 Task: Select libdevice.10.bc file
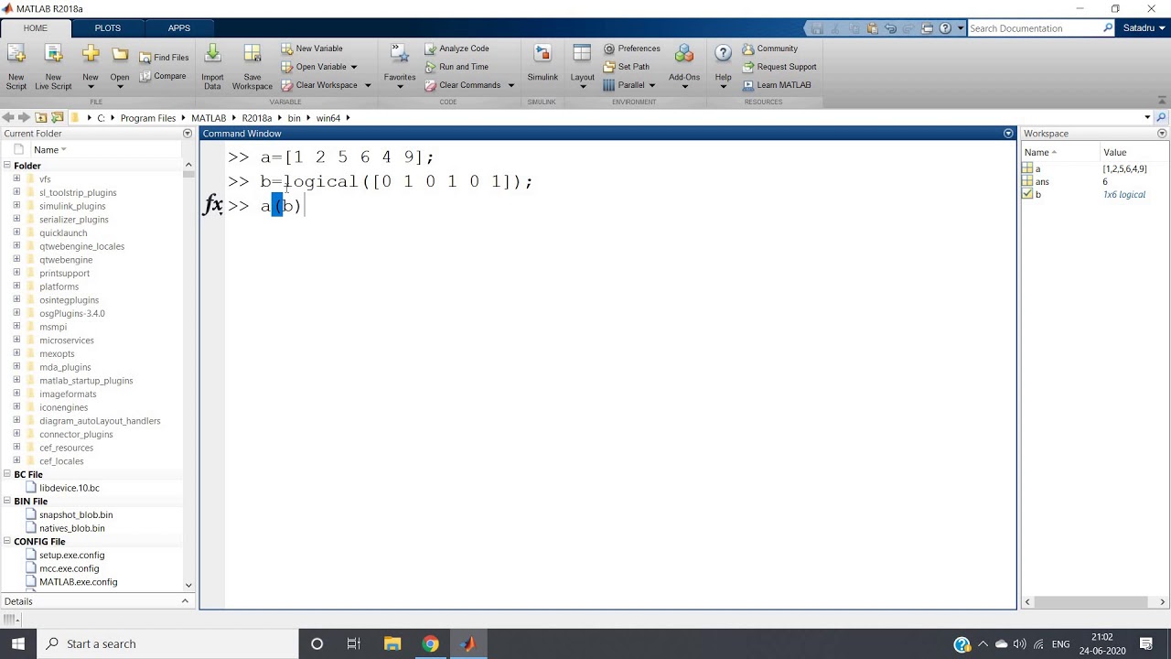pyautogui.click(x=69, y=488)
